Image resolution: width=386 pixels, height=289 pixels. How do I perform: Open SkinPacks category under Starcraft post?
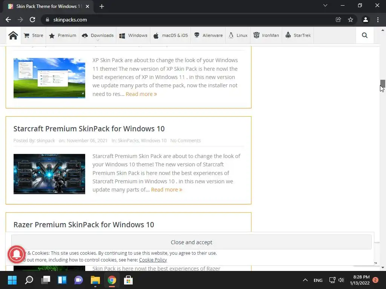[128, 141]
